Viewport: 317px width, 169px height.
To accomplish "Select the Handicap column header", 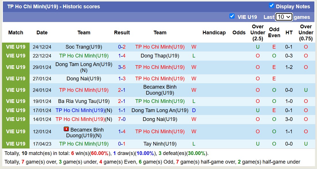I will [x=214, y=33].
